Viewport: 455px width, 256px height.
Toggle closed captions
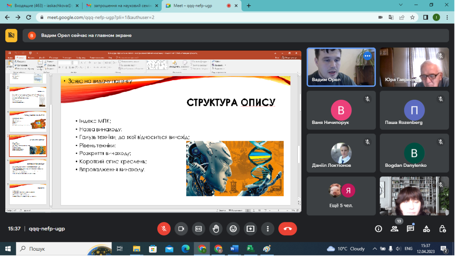pyautogui.click(x=198, y=229)
